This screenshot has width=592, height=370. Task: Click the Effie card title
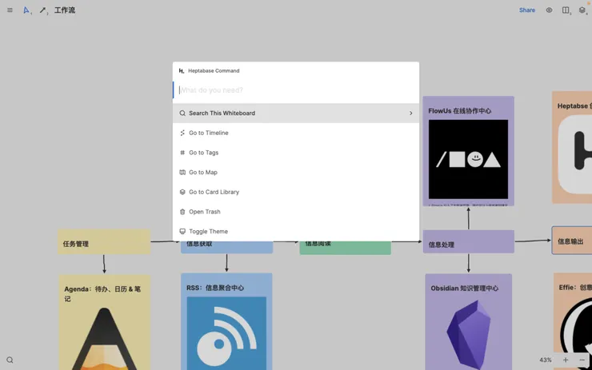575,288
